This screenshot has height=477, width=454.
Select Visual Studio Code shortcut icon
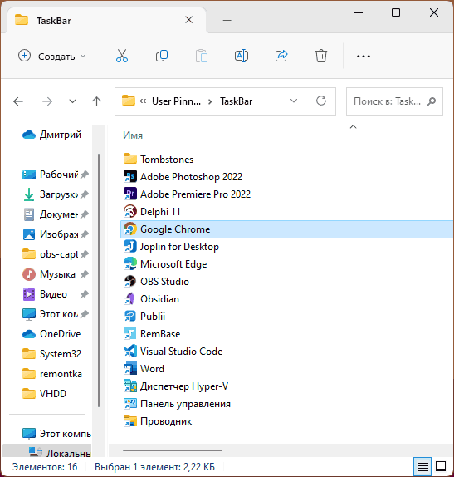click(x=130, y=351)
